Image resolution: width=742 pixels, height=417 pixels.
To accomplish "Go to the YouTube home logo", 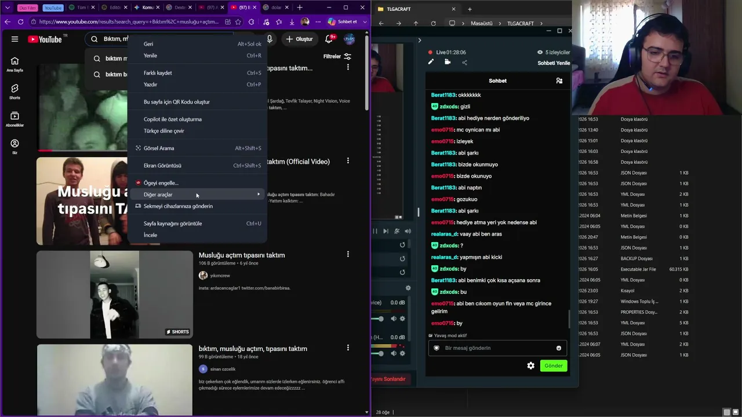I will tap(45, 39).
